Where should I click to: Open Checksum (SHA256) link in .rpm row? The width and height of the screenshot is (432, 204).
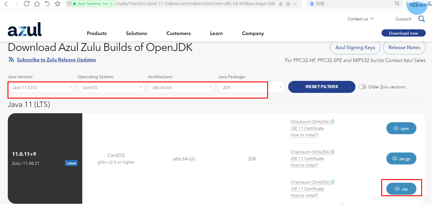click(x=310, y=122)
